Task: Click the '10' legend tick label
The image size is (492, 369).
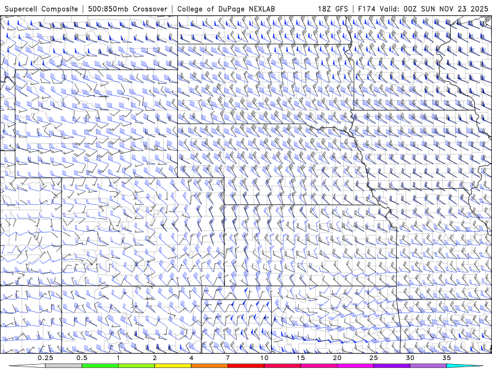Action: [x=264, y=358]
